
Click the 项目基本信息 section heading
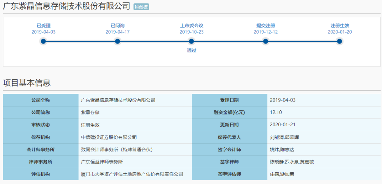(27, 83)
